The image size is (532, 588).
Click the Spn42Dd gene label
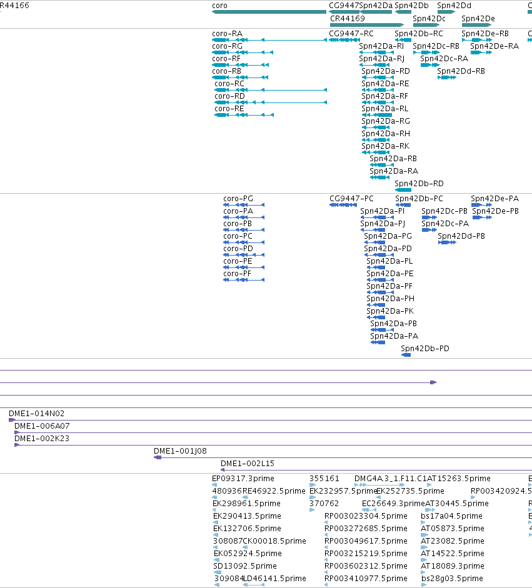tap(454, 6)
